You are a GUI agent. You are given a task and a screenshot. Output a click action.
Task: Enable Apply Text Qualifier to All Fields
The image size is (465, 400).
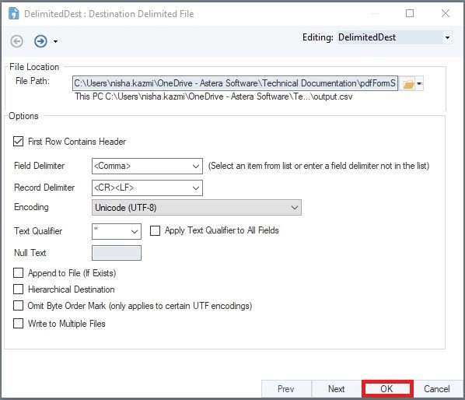155,230
